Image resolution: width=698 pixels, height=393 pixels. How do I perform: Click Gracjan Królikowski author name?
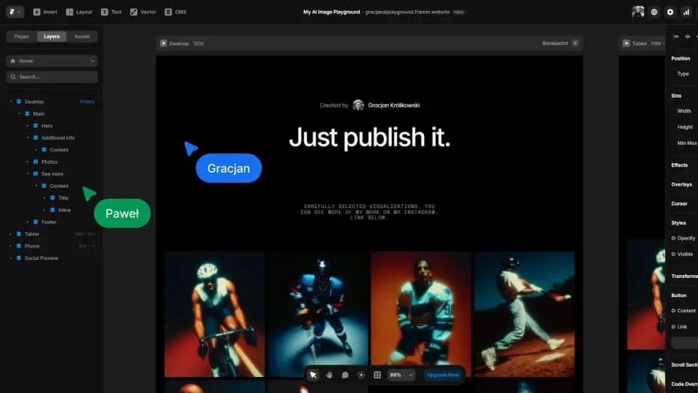click(393, 105)
